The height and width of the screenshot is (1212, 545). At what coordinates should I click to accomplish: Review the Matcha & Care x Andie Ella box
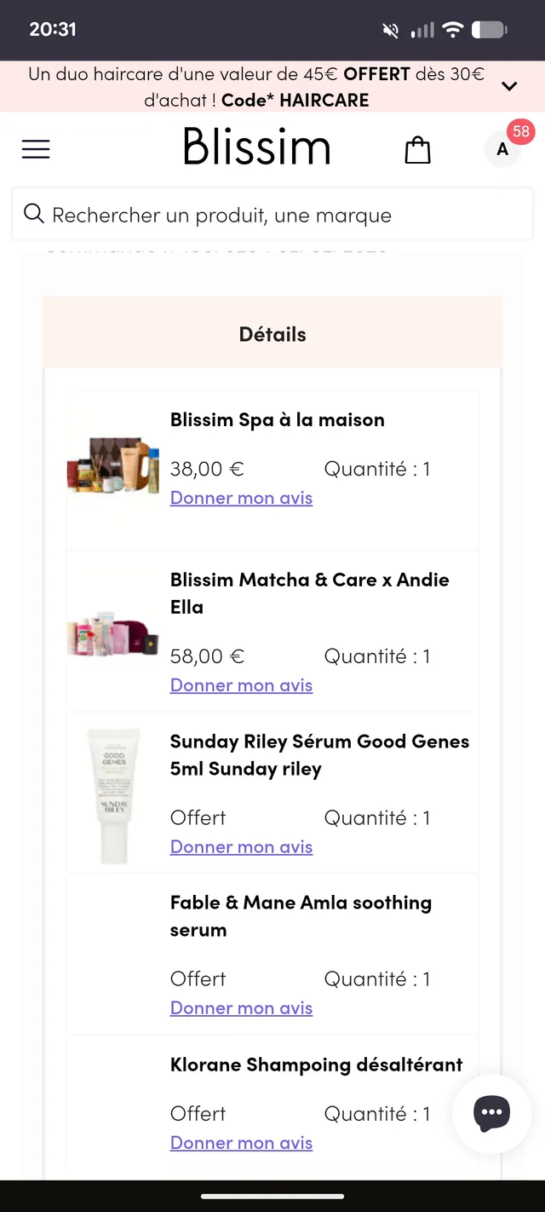click(241, 685)
